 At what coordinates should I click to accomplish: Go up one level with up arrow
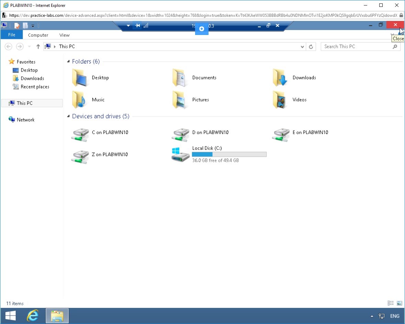[38, 46]
